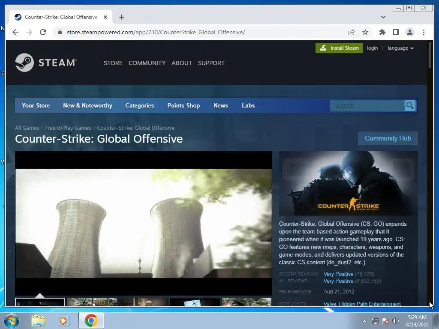The image size is (439, 329).
Task: Click the Steam store search field
Action: [367, 106]
